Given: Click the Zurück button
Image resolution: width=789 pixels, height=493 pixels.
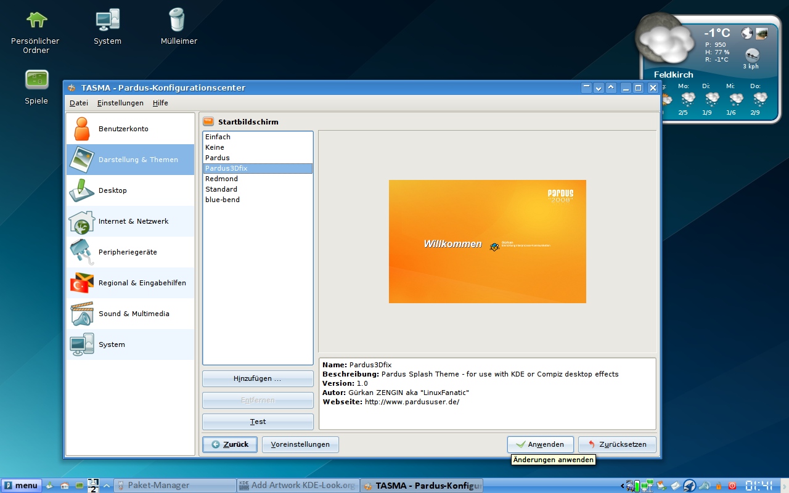Looking at the screenshot, I should [x=230, y=444].
